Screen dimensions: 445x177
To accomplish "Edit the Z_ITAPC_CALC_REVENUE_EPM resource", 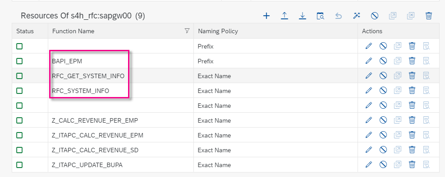I will [x=369, y=135].
